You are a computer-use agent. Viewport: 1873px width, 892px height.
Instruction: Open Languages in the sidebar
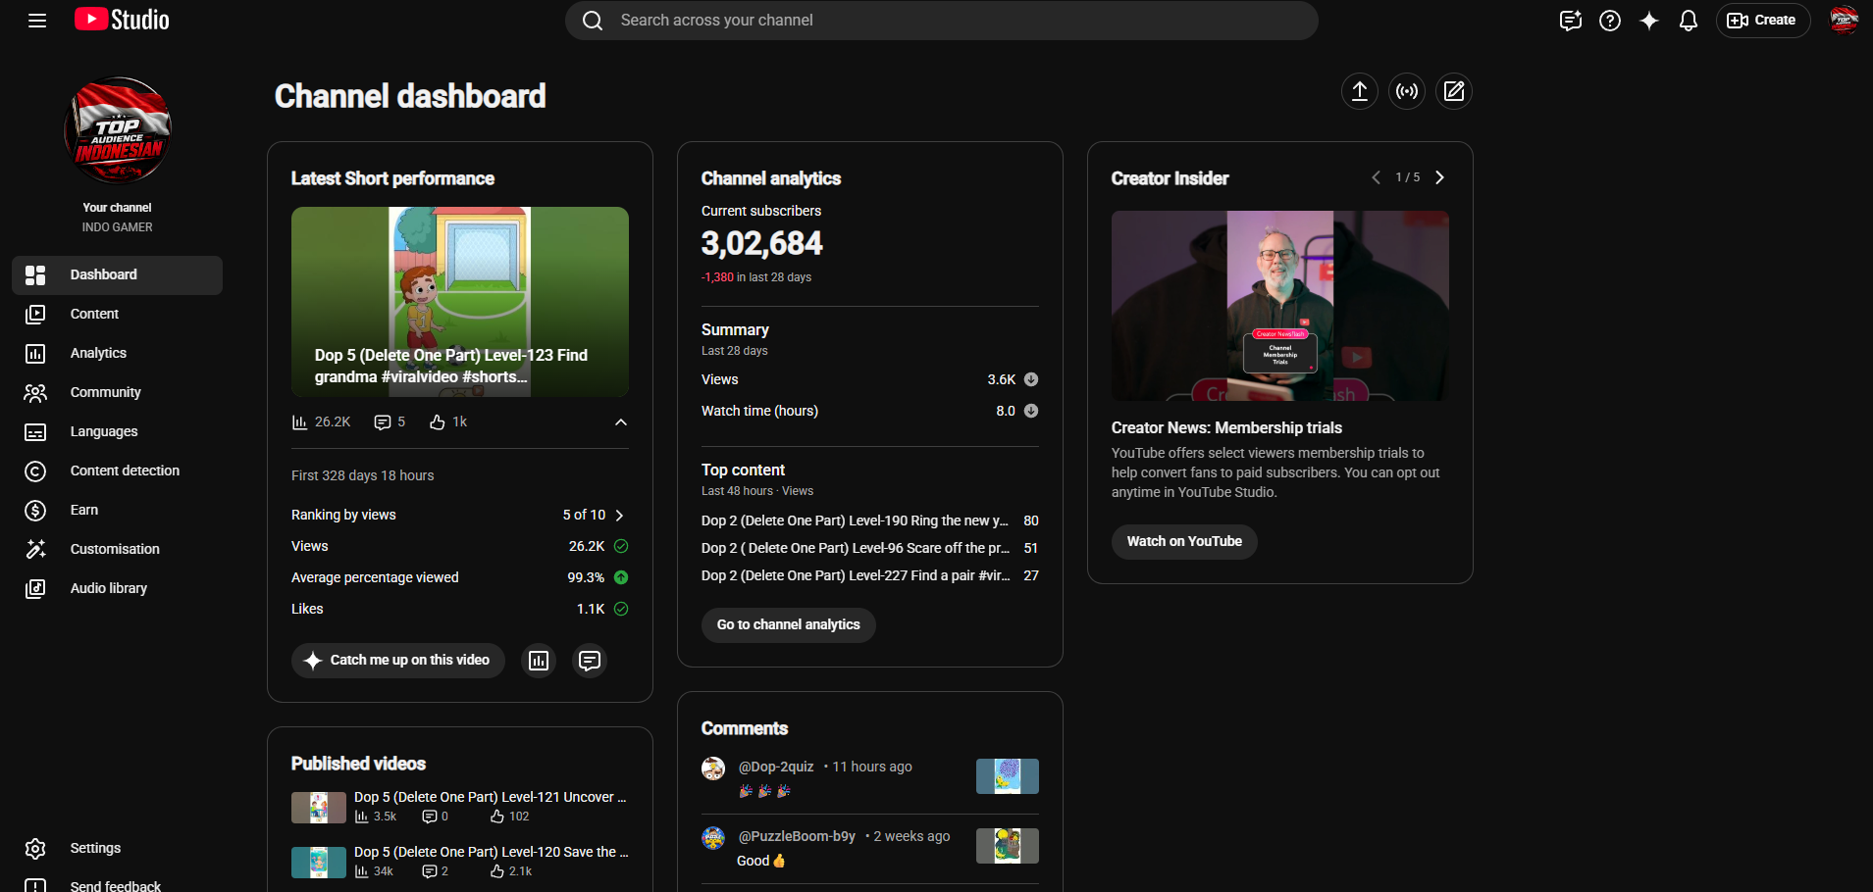coord(118,432)
